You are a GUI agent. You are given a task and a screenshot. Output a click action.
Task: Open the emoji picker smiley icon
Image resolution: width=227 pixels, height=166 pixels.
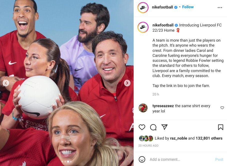pos(142,159)
